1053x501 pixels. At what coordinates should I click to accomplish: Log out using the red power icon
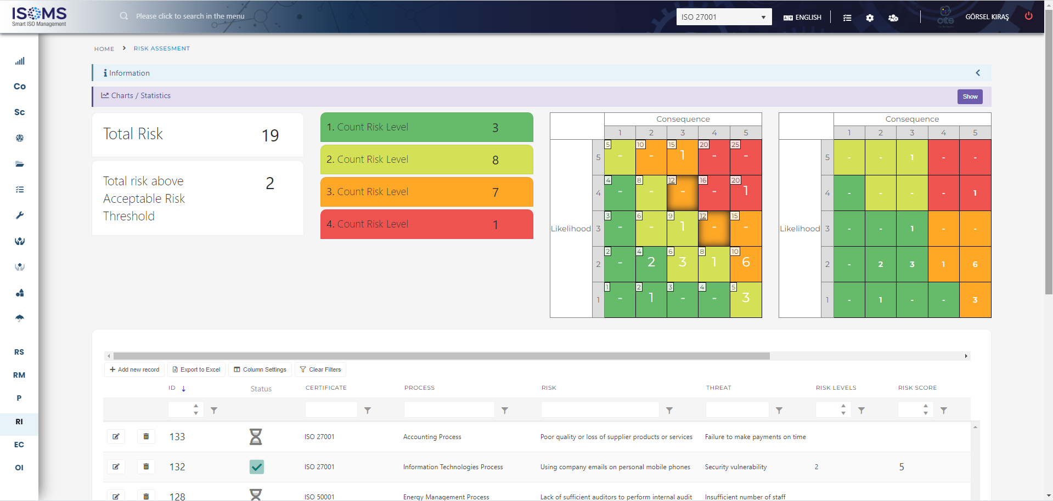tap(1029, 16)
